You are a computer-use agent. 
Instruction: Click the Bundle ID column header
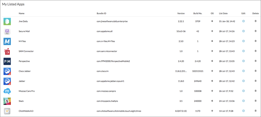pos(101,14)
